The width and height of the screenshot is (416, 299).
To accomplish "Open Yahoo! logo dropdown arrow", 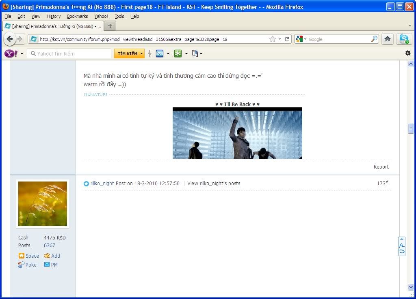I will 22,54.
